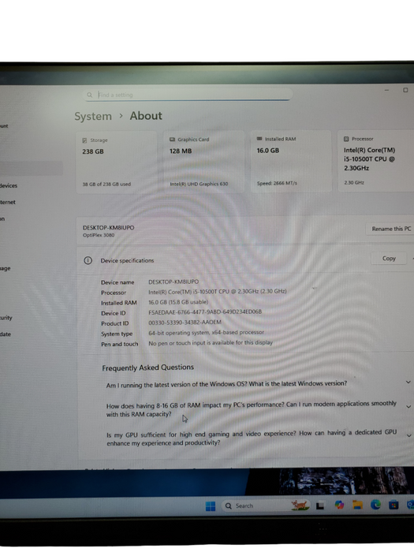This screenshot has width=414, height=552.
Task: Expand the 8-16 GB RAM question chevron
Action: click(x=408, y=407)
